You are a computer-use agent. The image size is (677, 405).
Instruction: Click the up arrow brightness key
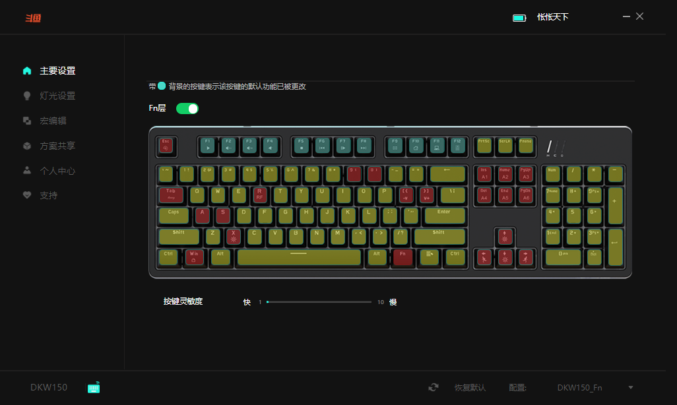[x=505, y=236]
